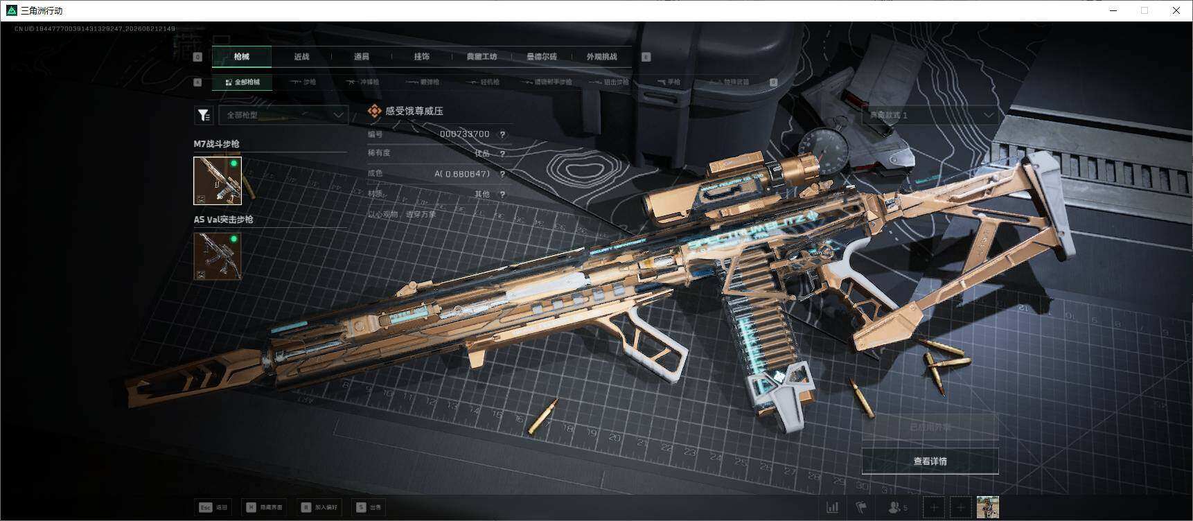Click the material value 其他

click(x=482, y=195)
